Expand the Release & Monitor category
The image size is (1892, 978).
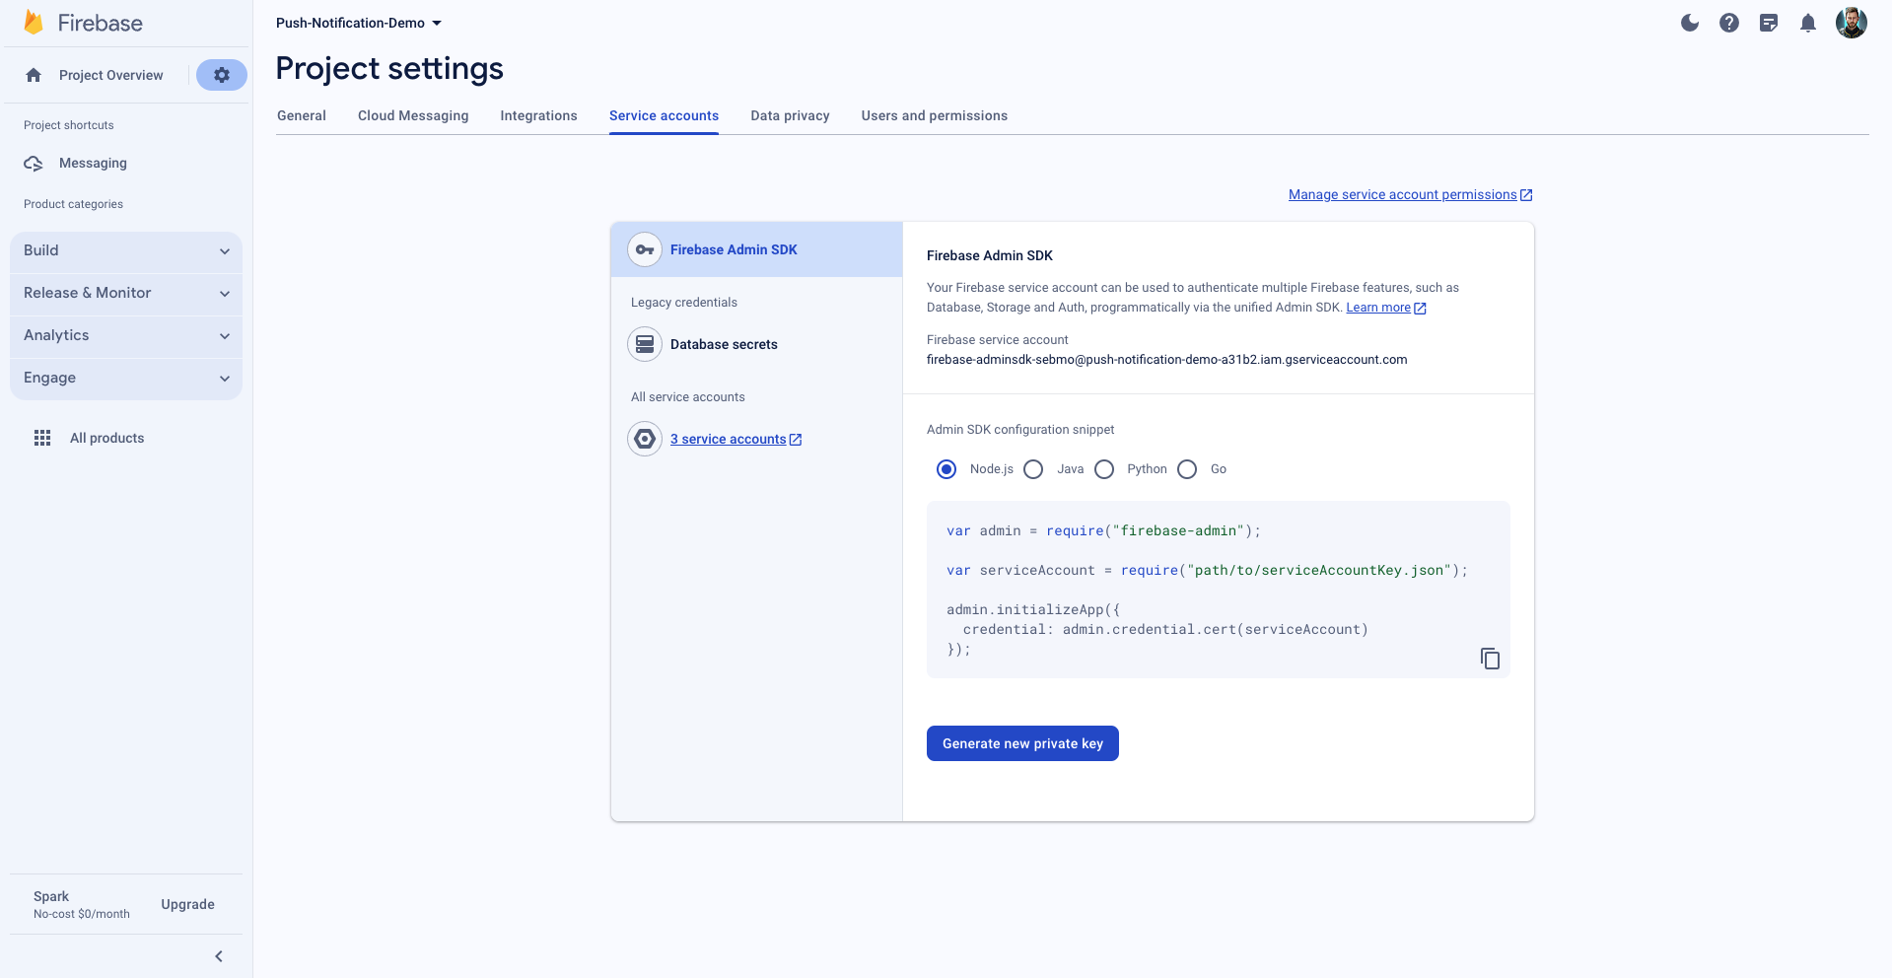[126, 293]
